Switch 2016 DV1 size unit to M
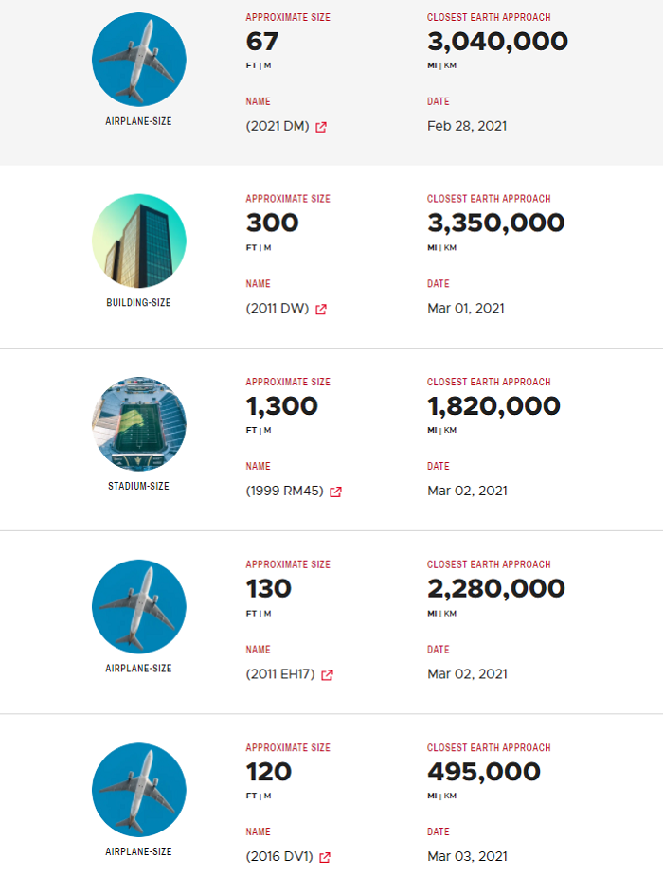This screenshot has height=876, width=663. (268, 796)
